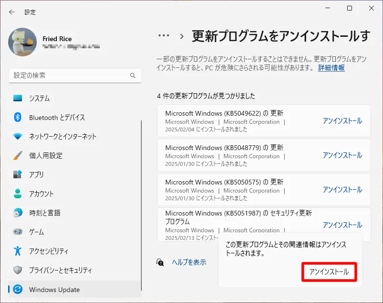Uninstall update KB5048779
Viewport: 383px width, 303px height.
point(342,155)
